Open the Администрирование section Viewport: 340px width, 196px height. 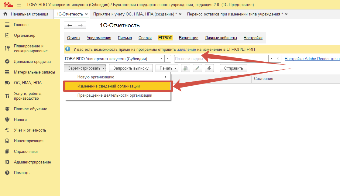(33, 162)
